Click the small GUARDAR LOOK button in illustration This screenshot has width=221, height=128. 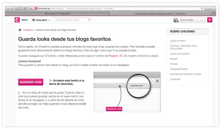click(114, 109)
